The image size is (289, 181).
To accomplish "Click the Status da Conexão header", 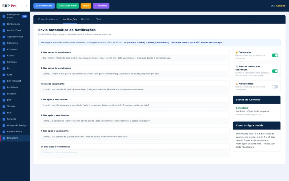I will 257,100.
